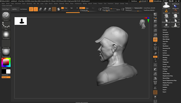Toggle Local Symmetry (L.Sym)
This screenshot has width=181, height=103.
click(155, 49)
